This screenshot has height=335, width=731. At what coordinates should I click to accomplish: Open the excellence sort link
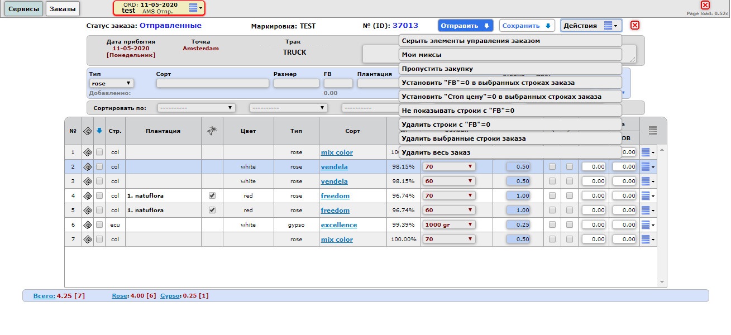tap(338, 225)
